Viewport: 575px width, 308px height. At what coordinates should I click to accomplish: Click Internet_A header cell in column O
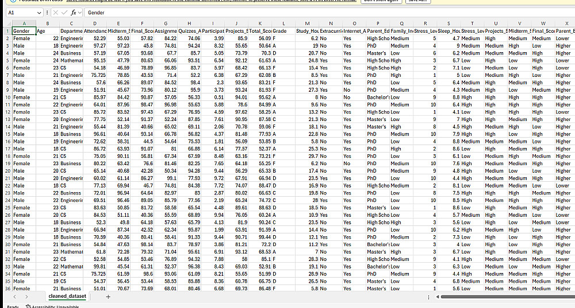pyautogui.click(x=354, y=31)
